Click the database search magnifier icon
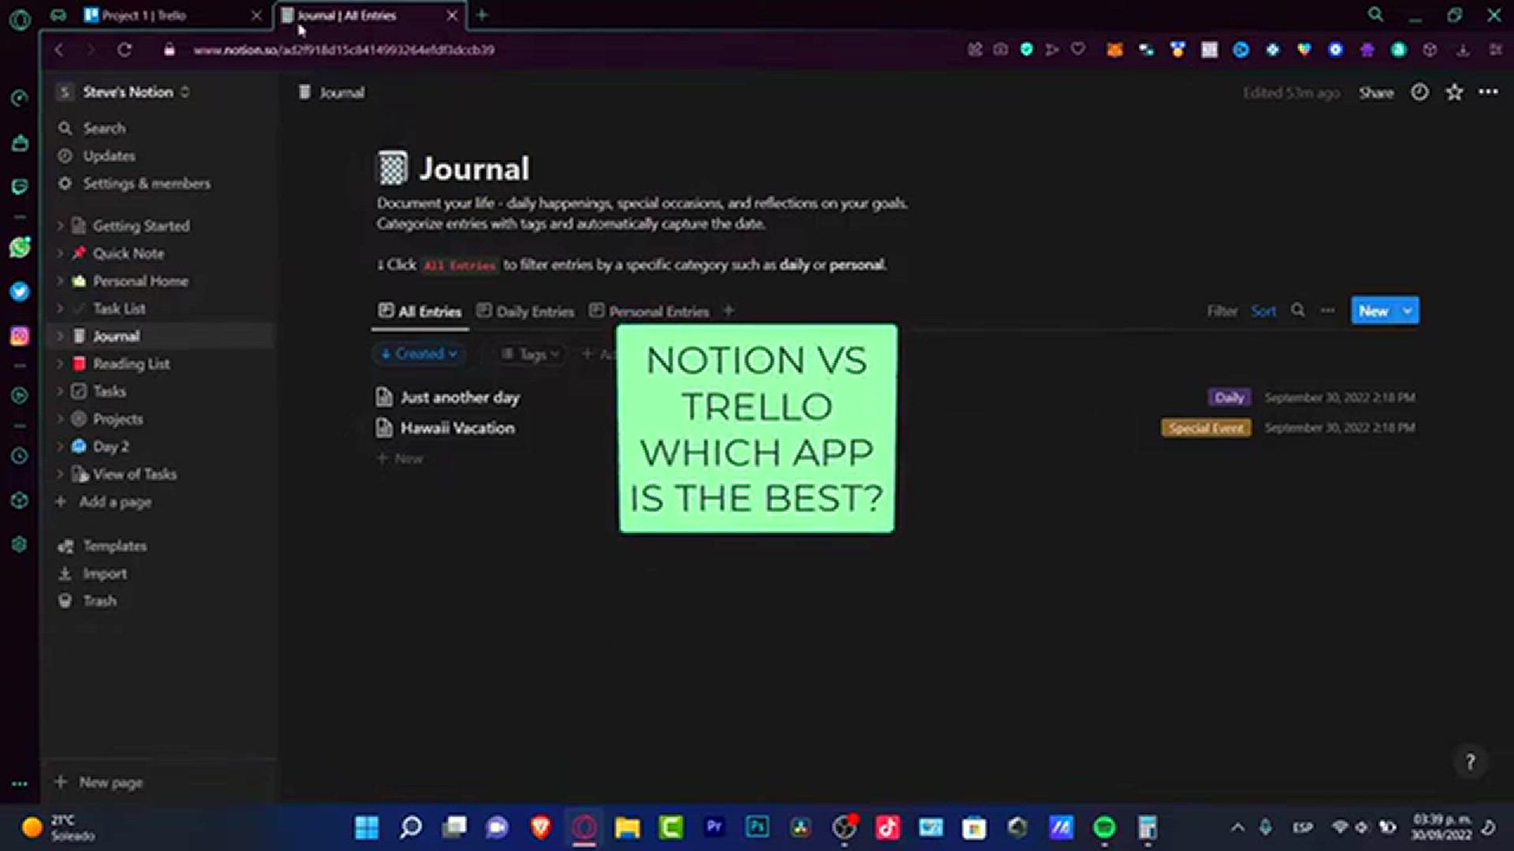Viewport: 1514px width, 851px height. click(1298, 310)
